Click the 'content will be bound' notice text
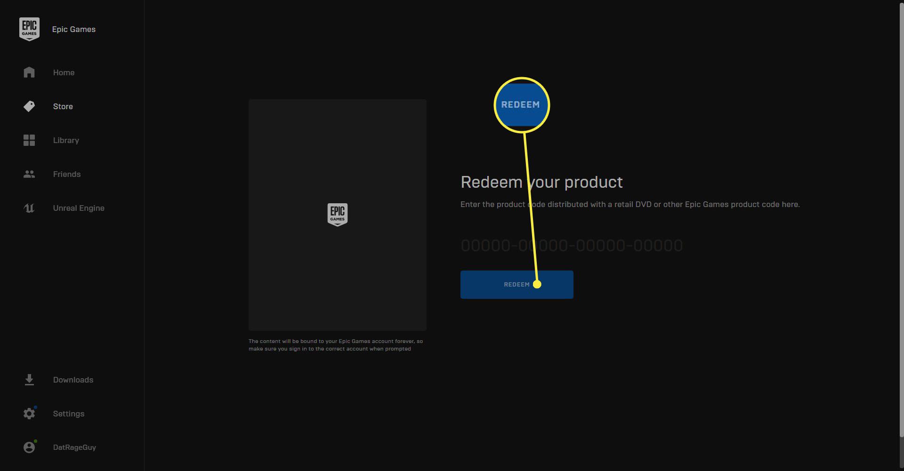904x471 pixels. pyautogui.click(x=336, y=345)
